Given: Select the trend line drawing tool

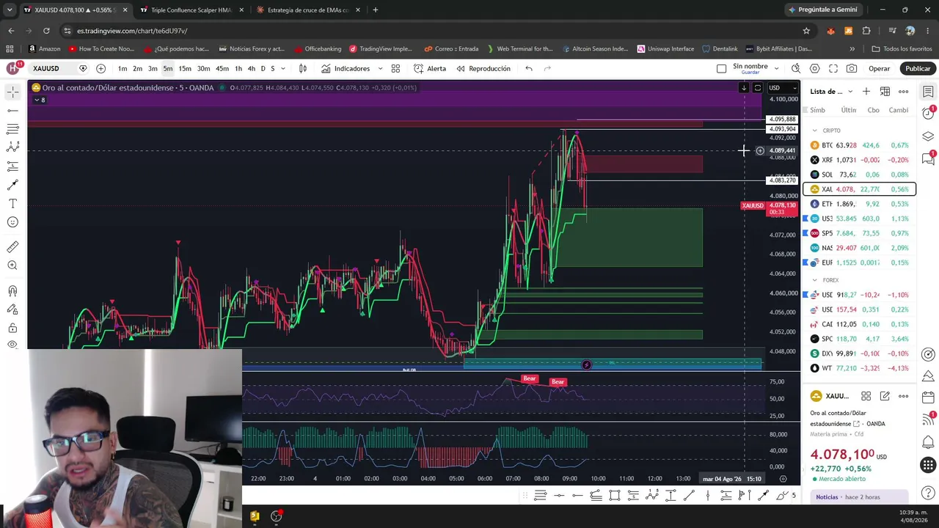Looking at the screenshot, I should pos(12,111).
